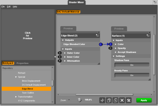This screenshot has height=106, width=158.
Task: Select Toon Outline brick
Action: (28, 93)
